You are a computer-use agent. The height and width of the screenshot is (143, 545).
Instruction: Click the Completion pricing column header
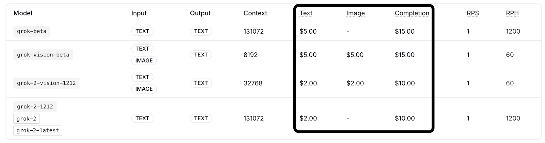point(412,13)
